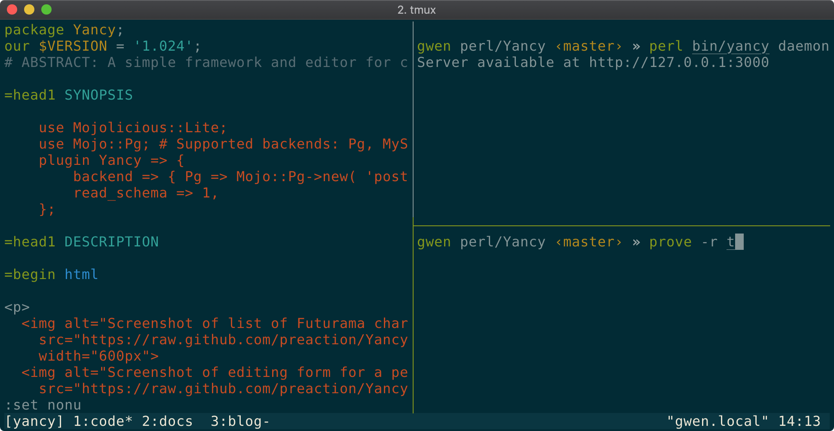Click the ':set nonu' vim command line
This screenshot has height=431, width=834.
point(43,405)
